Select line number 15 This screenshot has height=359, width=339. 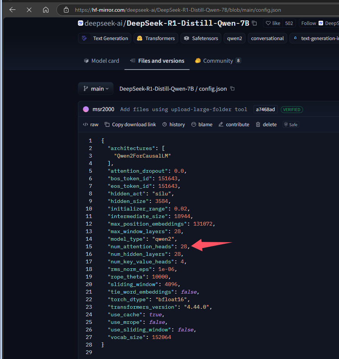tap(89, 247)
